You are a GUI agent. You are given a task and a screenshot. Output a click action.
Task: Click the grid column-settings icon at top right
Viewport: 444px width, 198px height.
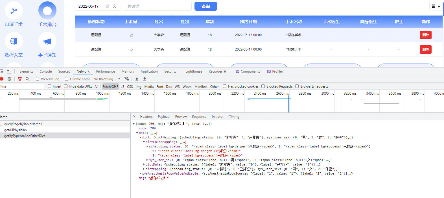434,6
